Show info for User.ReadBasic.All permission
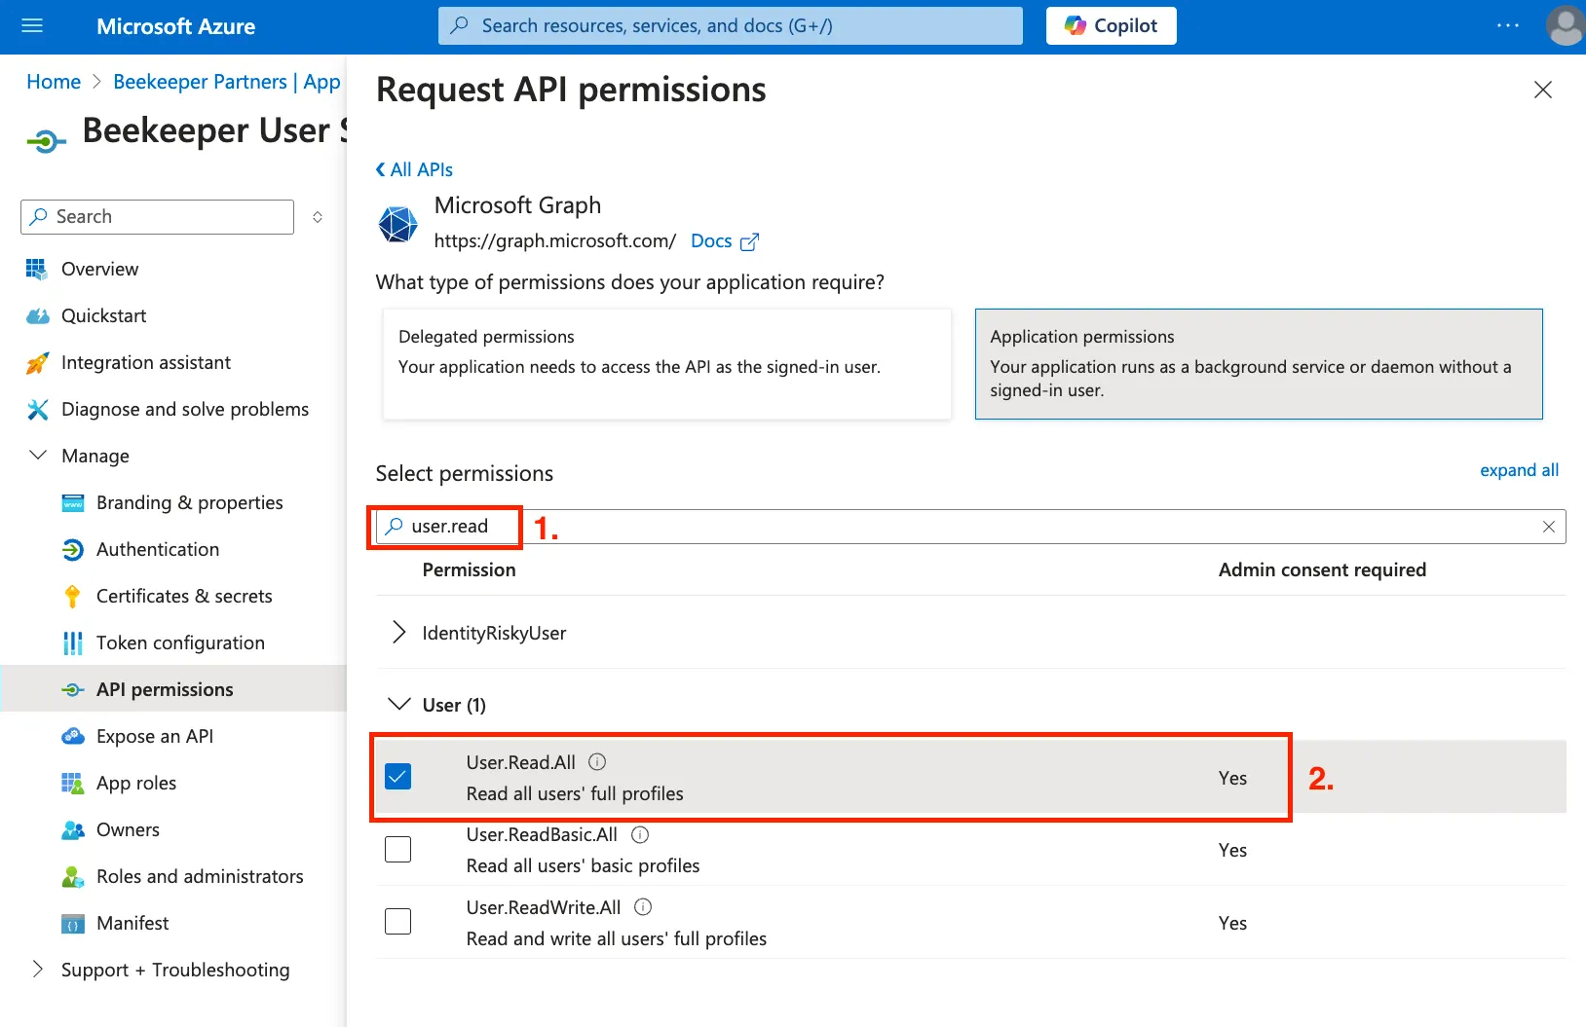The height and width of the screenshot is (1027, 1586). point(640,834)
